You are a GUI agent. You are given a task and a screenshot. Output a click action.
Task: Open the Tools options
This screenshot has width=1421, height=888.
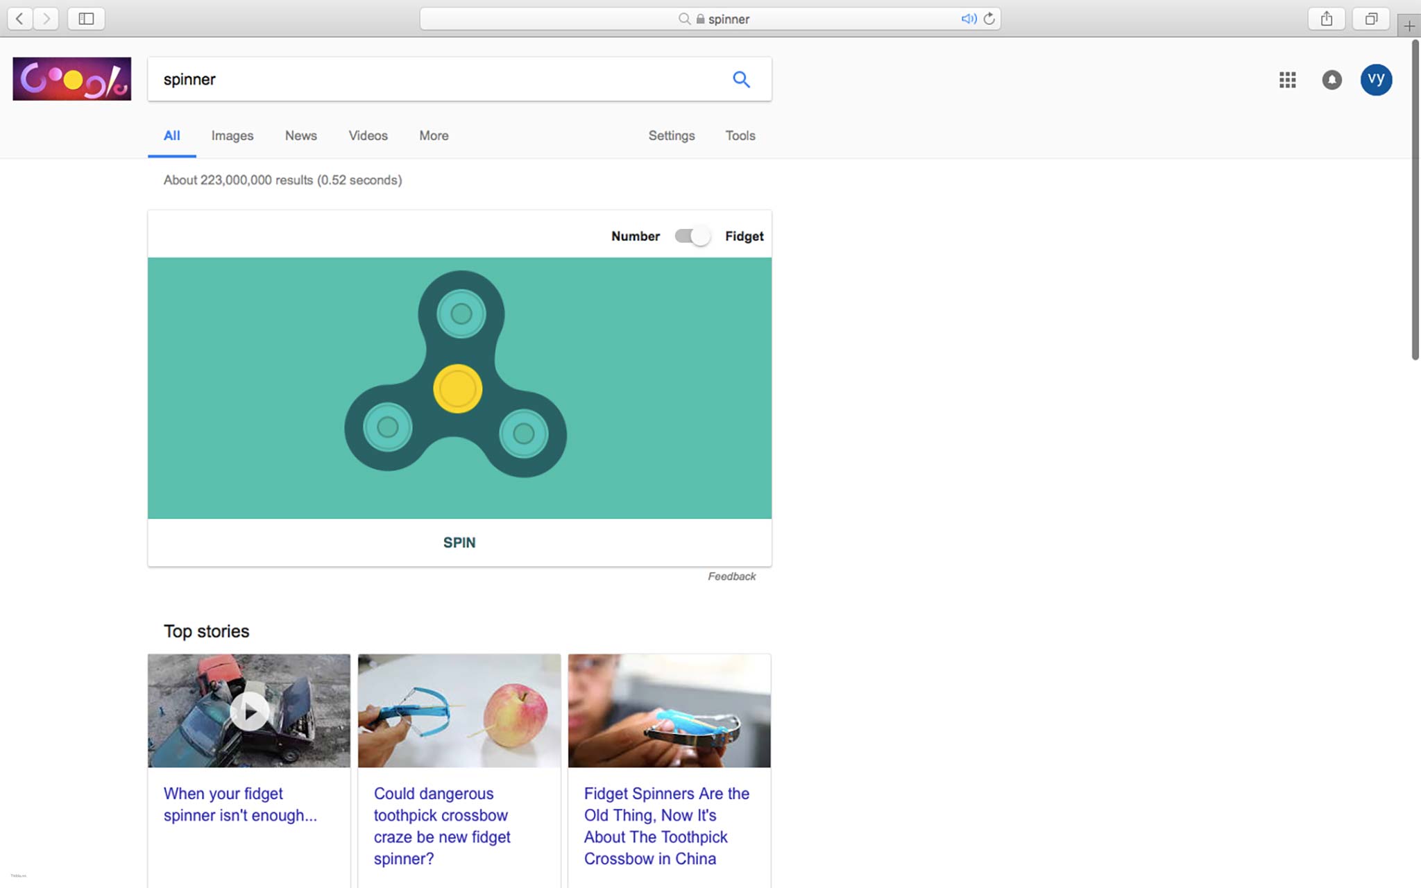pos(740,136)
